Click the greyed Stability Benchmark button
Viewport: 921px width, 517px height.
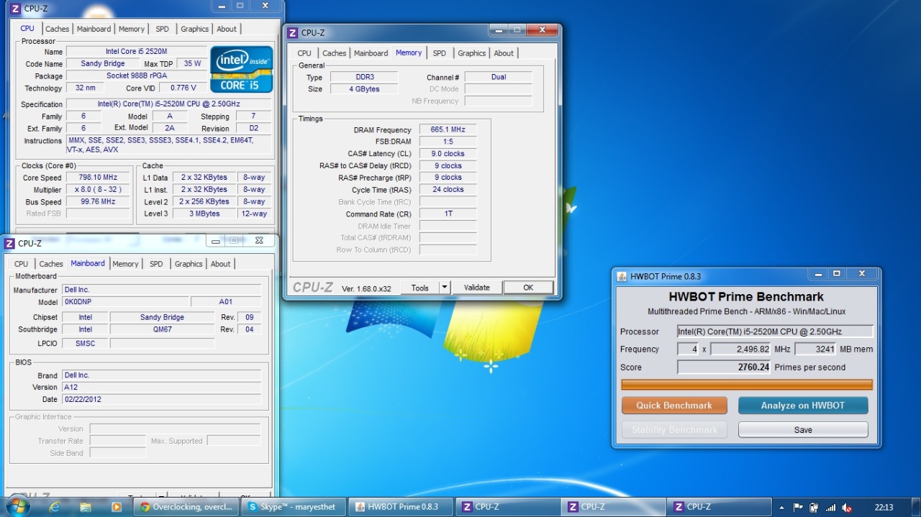674,430
